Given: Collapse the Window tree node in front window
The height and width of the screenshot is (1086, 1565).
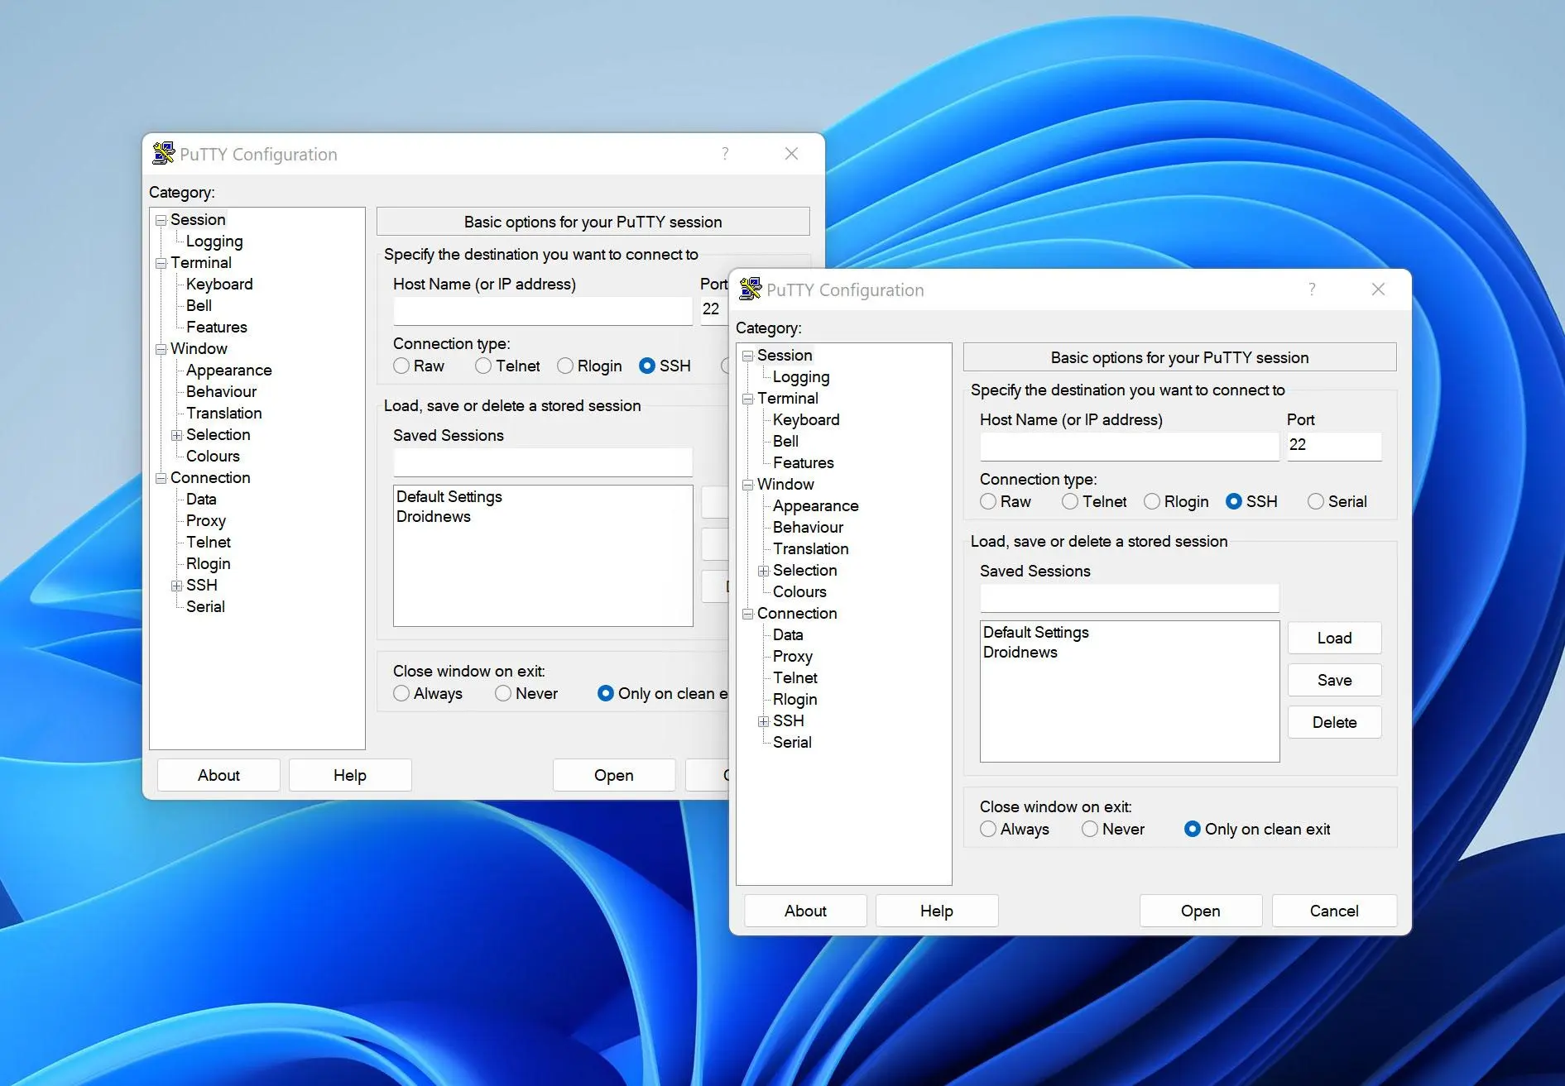Looking at the screenshot, I should tap(748, 485).
